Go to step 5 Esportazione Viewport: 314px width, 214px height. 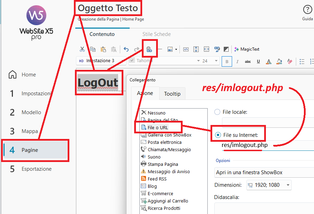coord(36,169)
